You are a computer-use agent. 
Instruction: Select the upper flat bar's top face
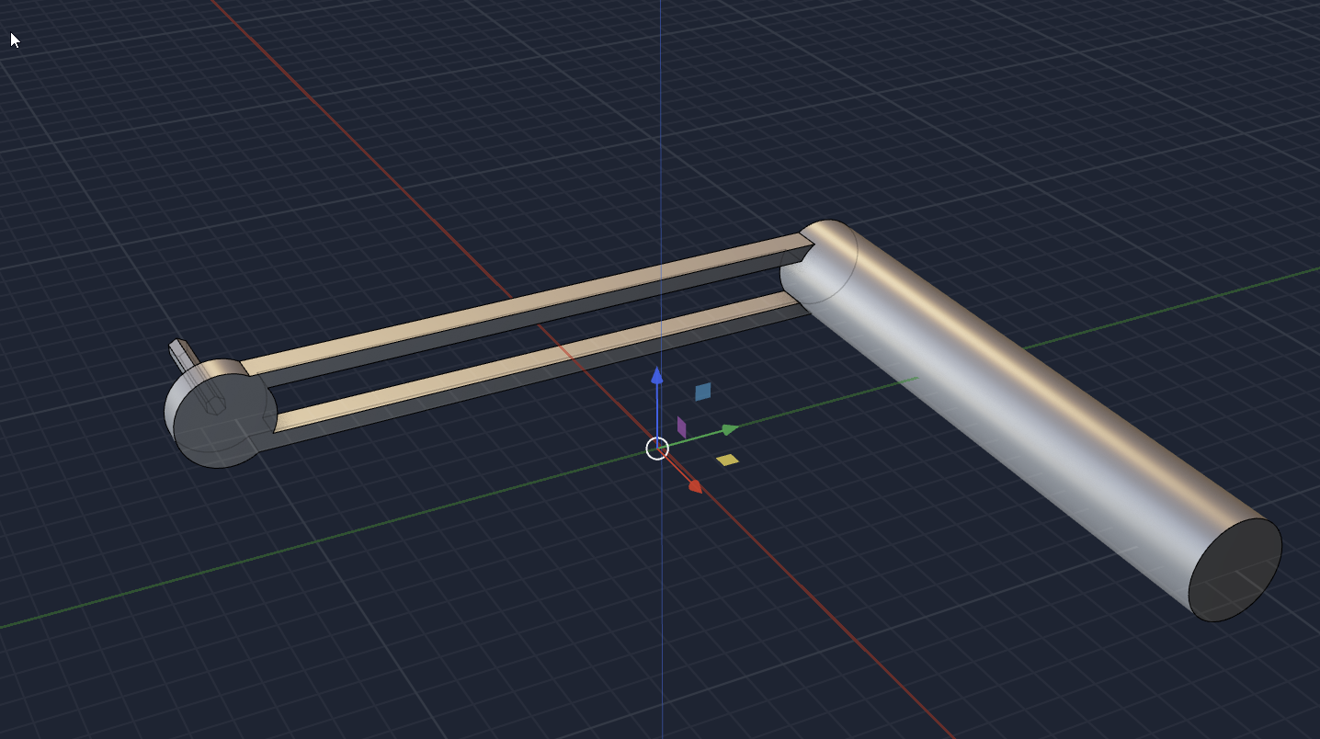515,303
